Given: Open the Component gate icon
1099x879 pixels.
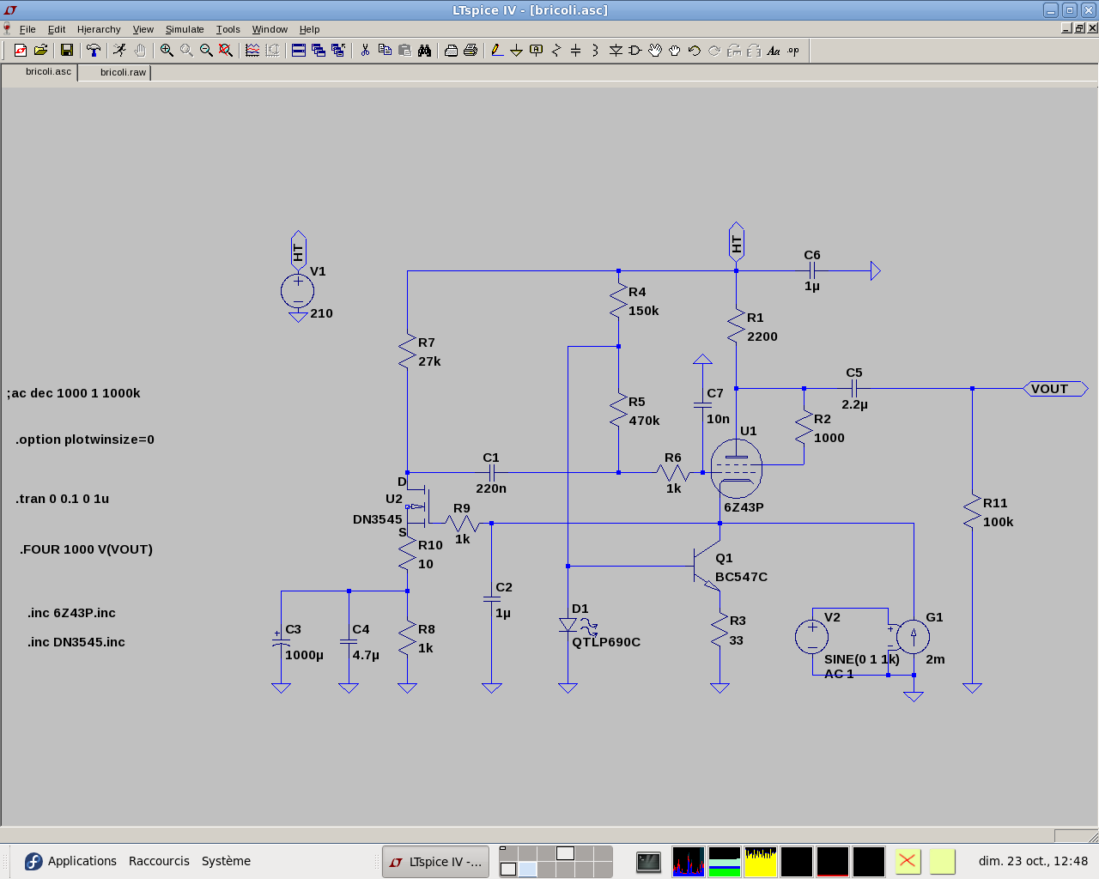Looking at the screenshot, I should coord(635,51).
